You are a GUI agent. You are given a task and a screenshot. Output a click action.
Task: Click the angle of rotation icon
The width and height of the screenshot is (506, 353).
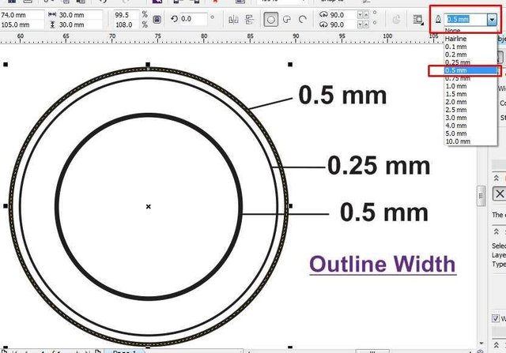coord(174,19)
